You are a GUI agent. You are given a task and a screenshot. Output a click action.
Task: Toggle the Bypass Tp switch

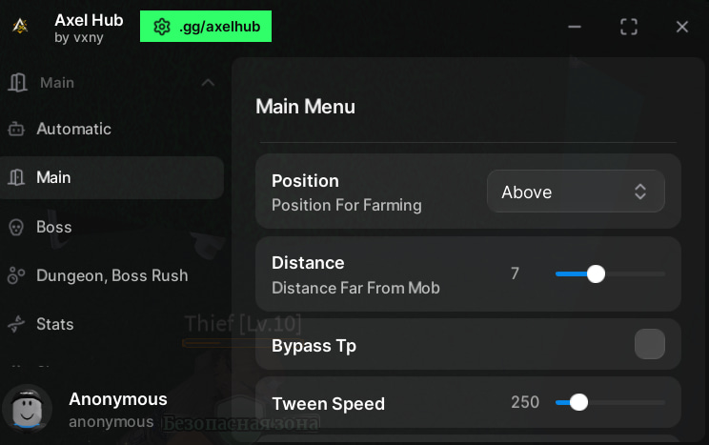[x=649, y=344]
